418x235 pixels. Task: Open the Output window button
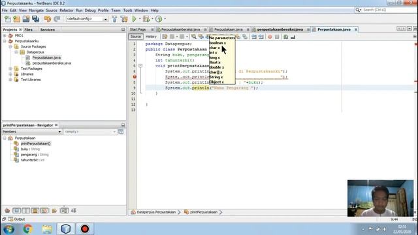pos(17,219)
